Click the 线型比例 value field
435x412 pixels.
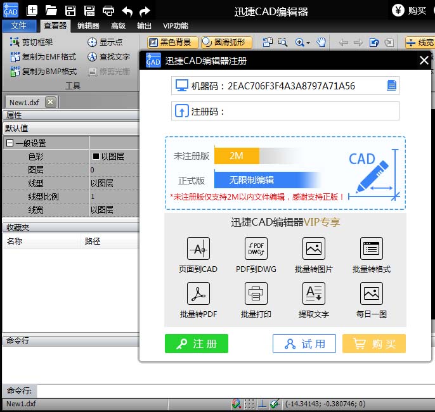click(114, 196)
